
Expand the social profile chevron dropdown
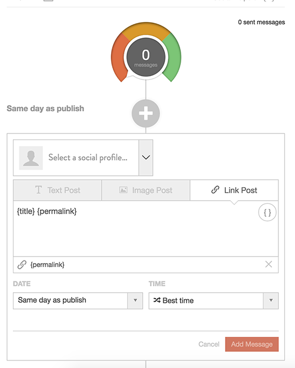(146, 158)
